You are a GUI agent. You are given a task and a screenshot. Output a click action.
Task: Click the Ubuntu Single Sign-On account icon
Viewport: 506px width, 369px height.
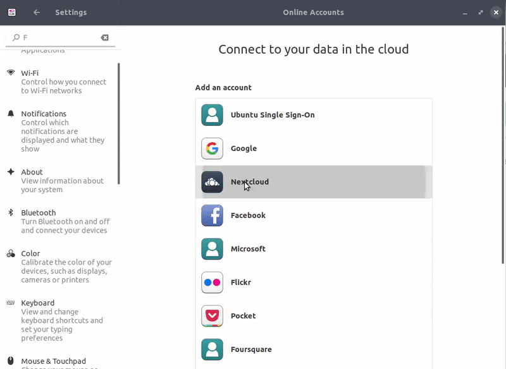click(x=212, y=115)
